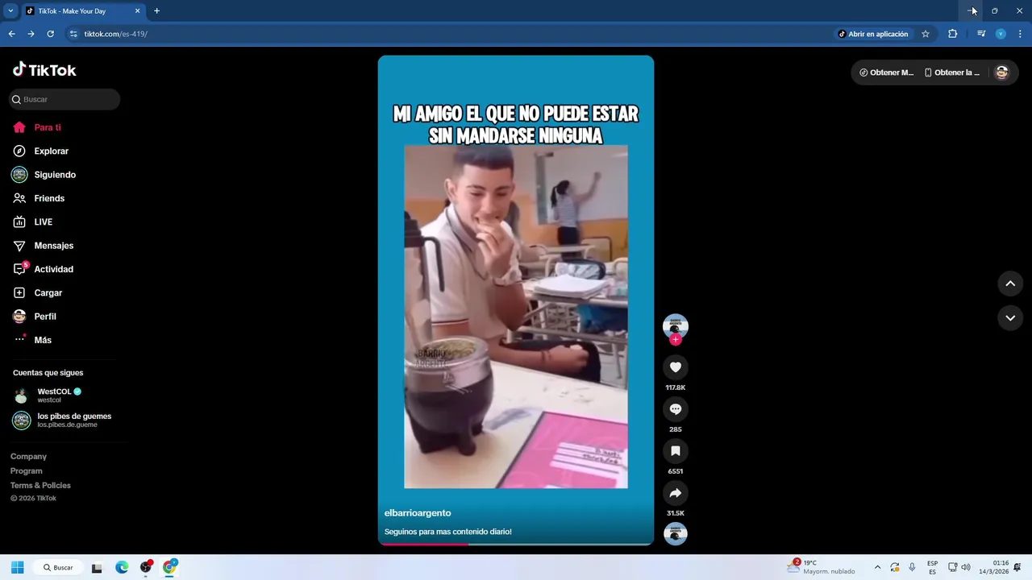Click the URL tiktok.com/es-419/
This screenshot has height=580, width=1032.
116,34
